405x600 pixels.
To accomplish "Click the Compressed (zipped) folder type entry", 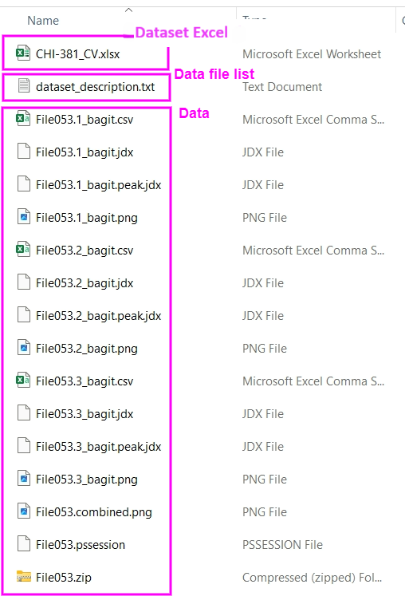I will click(x=312, y=578).
